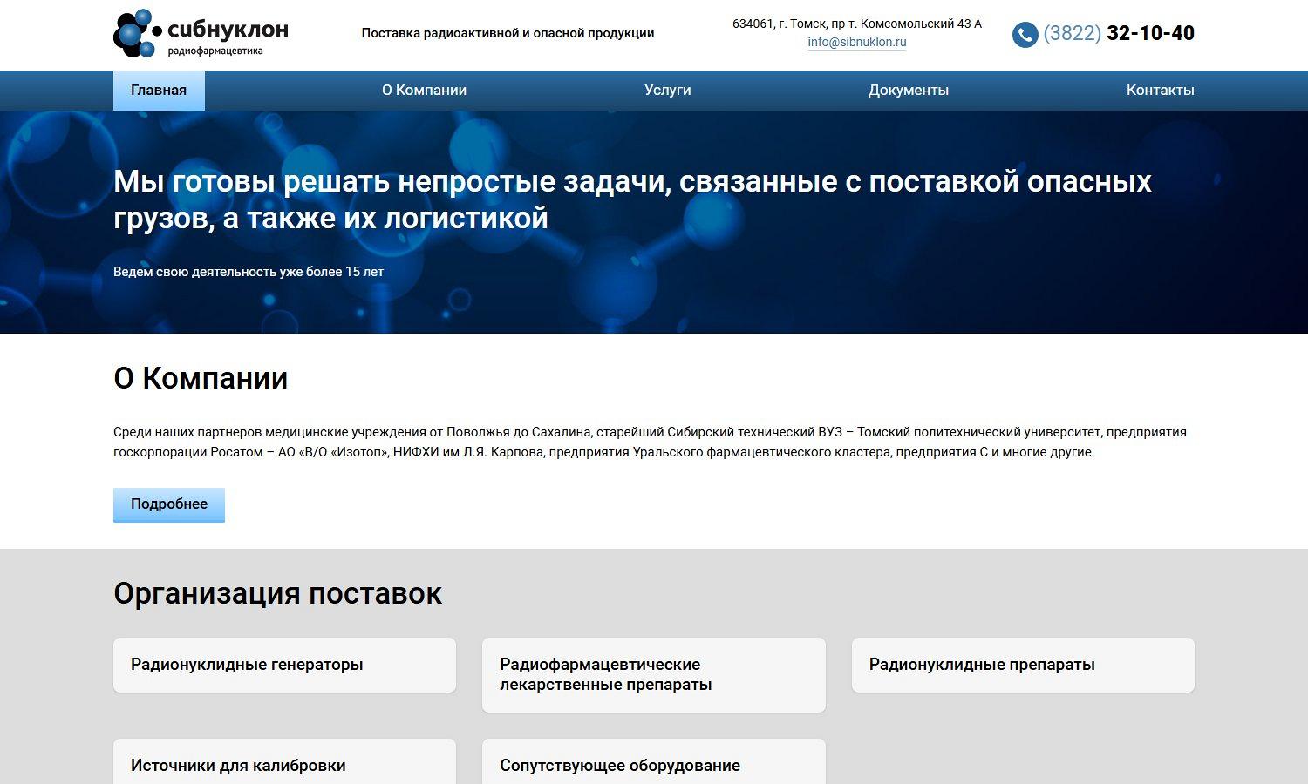Click the Организация поставок section heading
1308x784 pixels.
(x=277, y=593)
